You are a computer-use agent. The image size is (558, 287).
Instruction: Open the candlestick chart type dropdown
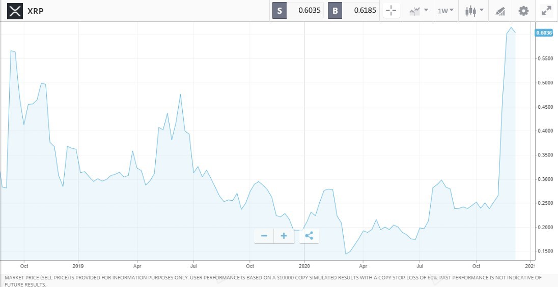coord(473,11)
